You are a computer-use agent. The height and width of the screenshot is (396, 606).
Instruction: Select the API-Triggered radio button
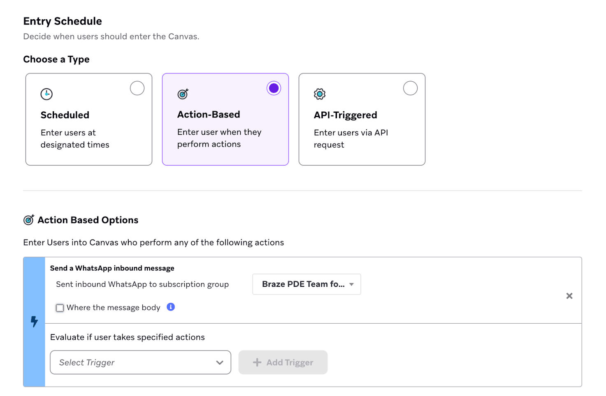click(410, 88)
